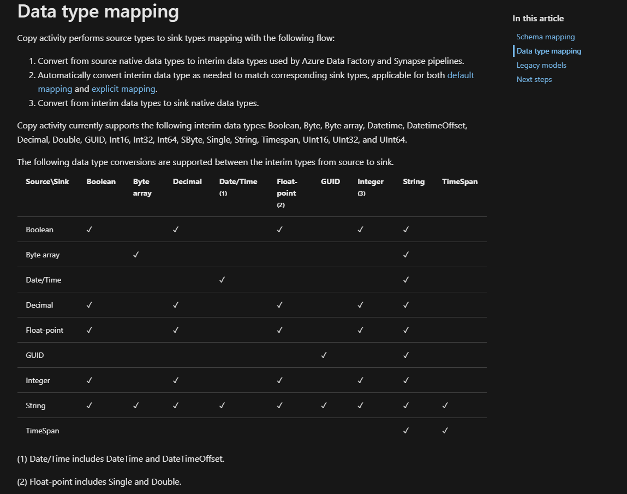Jump to the Legacy models section
The image size is (627, 494).
(x=541, y=66)
